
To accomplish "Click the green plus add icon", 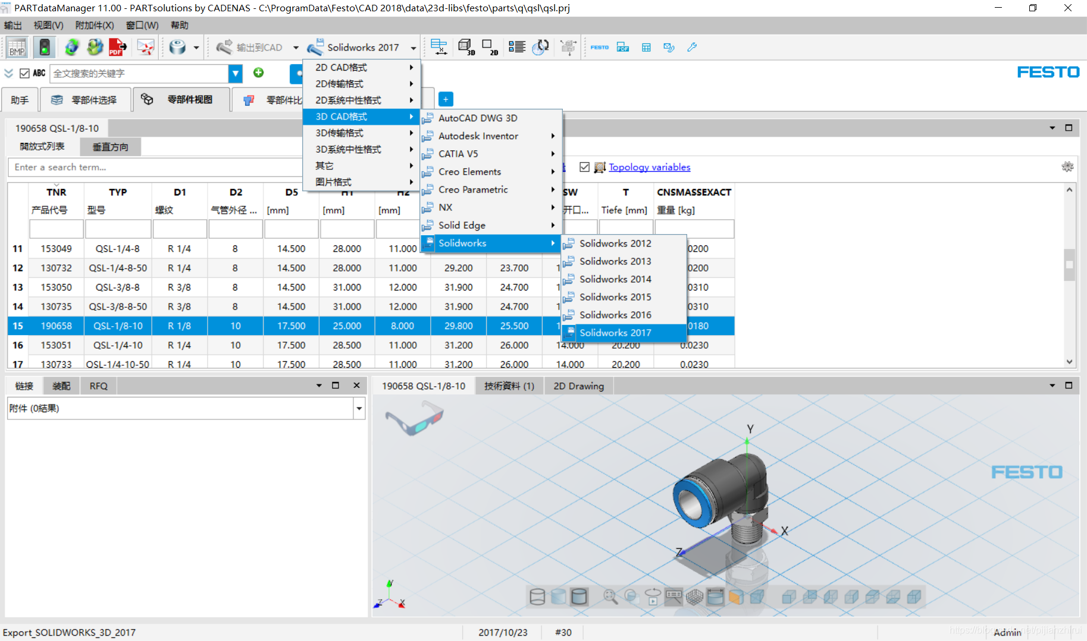I will click(x=258, y=72).
